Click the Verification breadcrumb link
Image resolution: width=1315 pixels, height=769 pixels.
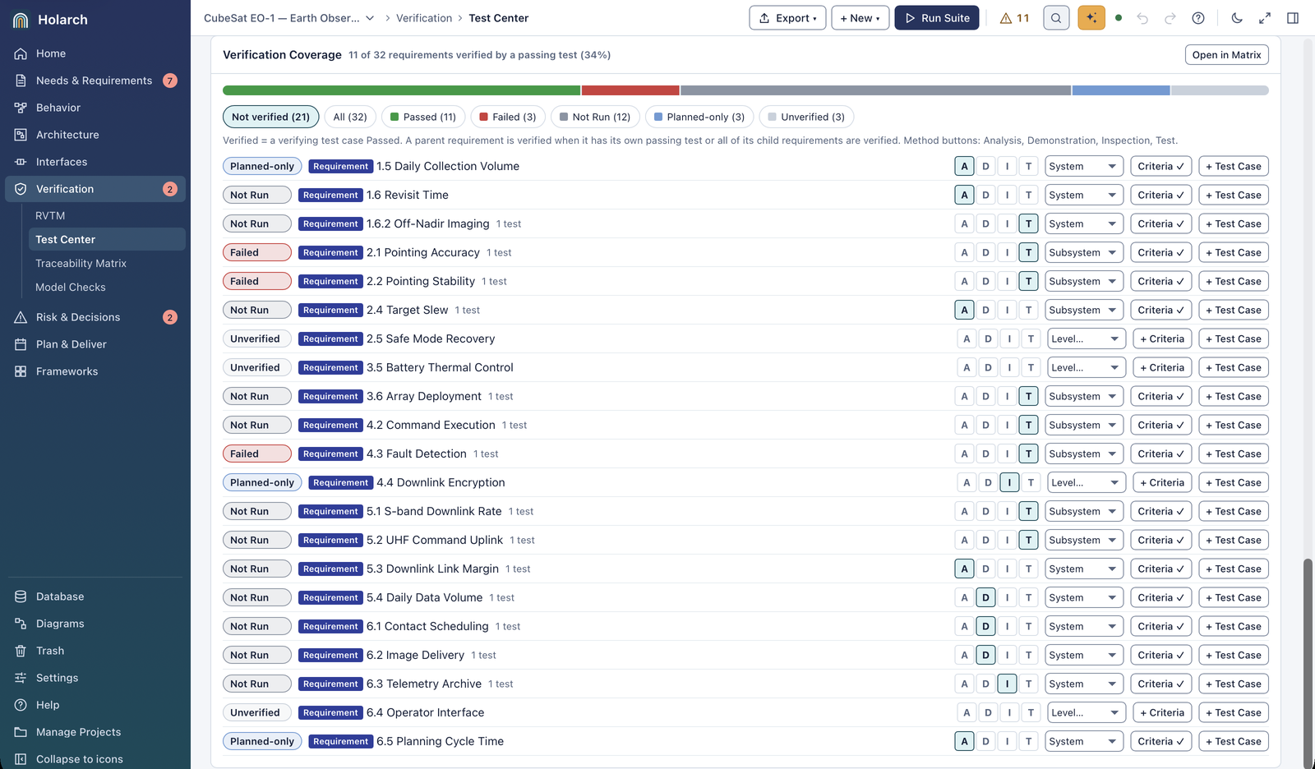(424, 18)
